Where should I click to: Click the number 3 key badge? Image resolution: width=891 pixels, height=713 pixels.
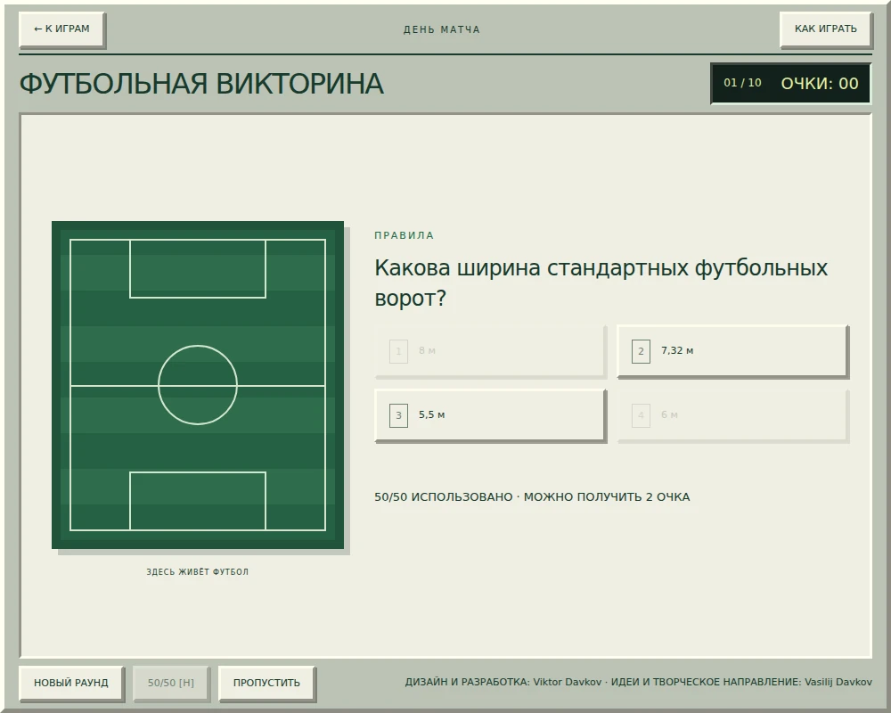pyautogui.click(x=398, y=415)
